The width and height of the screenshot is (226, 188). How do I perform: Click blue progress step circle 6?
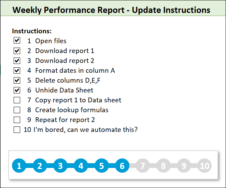pos(122,166)
